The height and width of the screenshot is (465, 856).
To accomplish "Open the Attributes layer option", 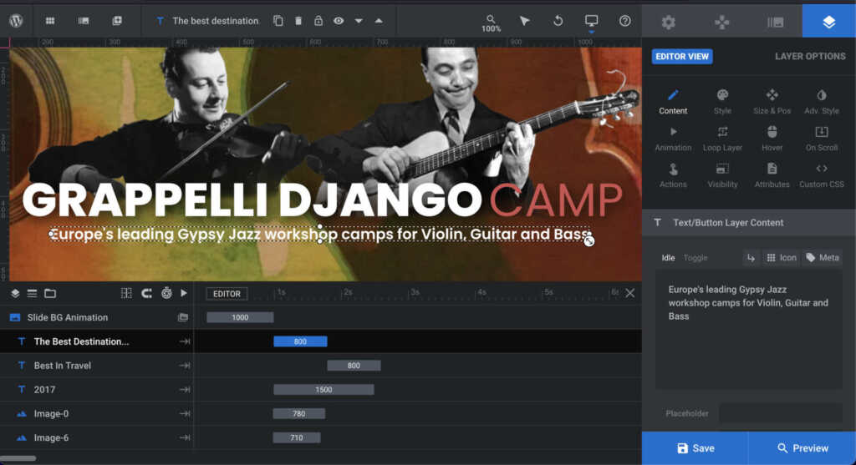I will 772,175.
